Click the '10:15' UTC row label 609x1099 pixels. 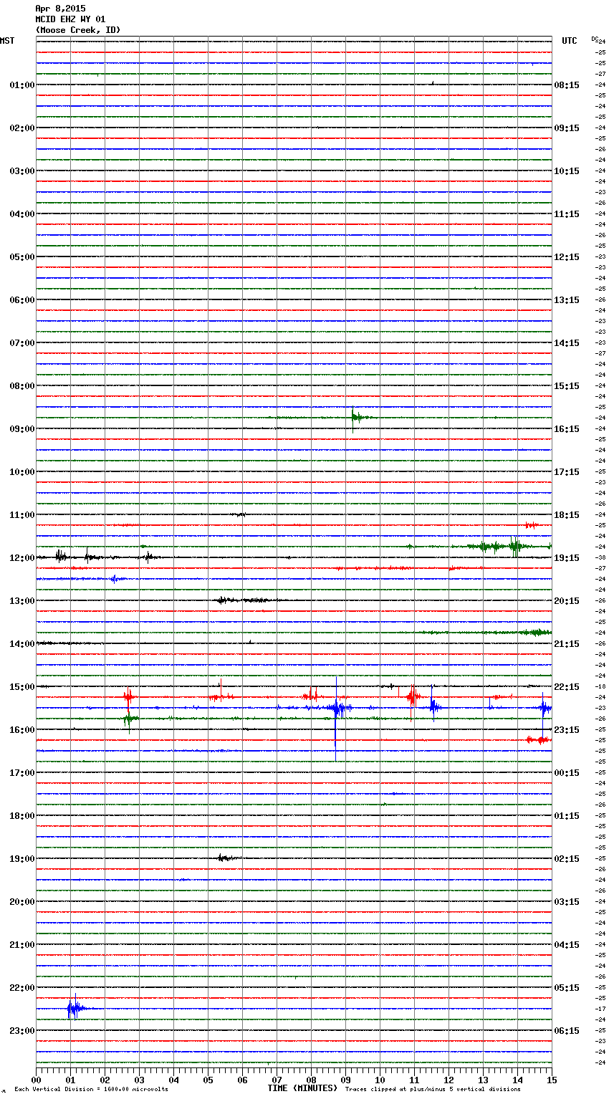567,171
